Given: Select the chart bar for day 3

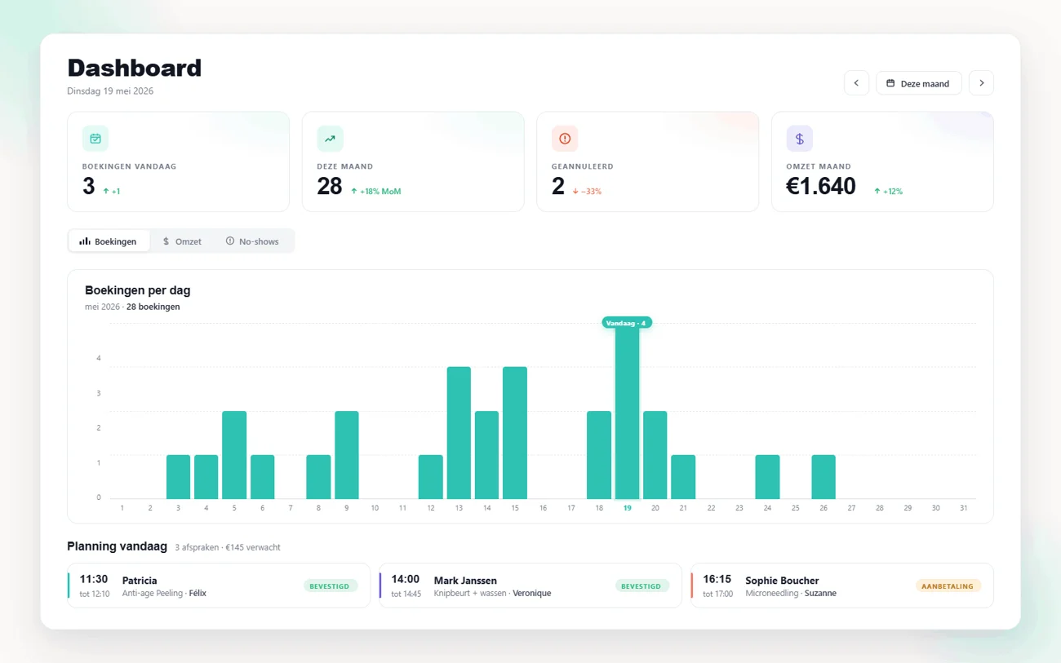Looking at the screenshot, I should point(178,477).
